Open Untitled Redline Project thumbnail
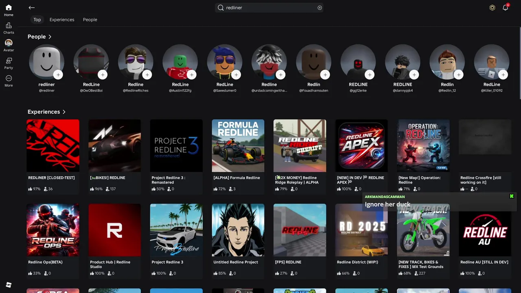Image resolution: width=521 pixels, height=293 pixels. (238, 230)
